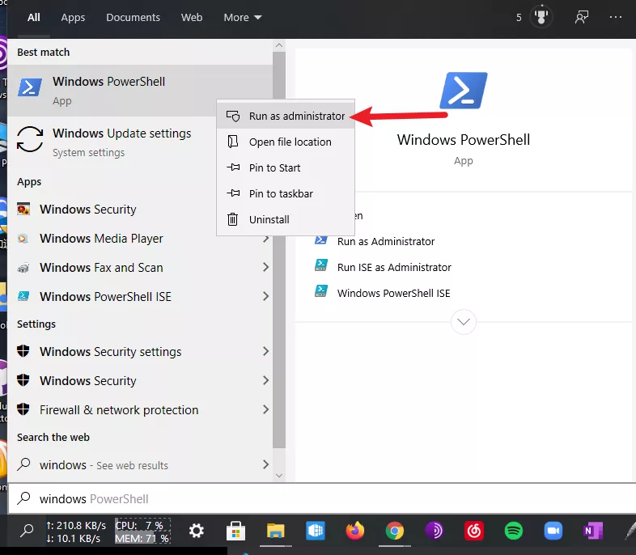Click the Fax and Scan icon
Screen dimensions: 636x555
[23, 268]
